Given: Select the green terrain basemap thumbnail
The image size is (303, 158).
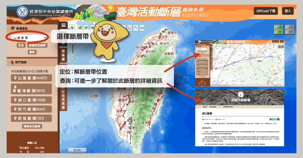Looking at the screenshot, I should [x=279, y=29].
